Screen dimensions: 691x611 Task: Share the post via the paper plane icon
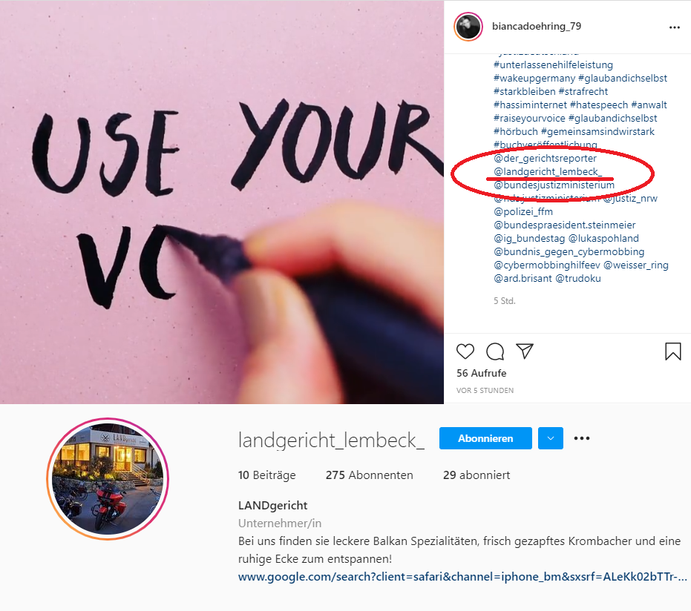525,351
